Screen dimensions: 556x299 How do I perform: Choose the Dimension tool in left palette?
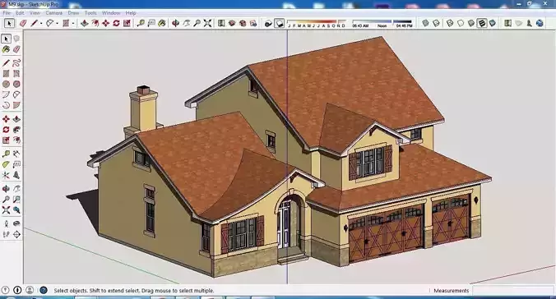point(16,154)
